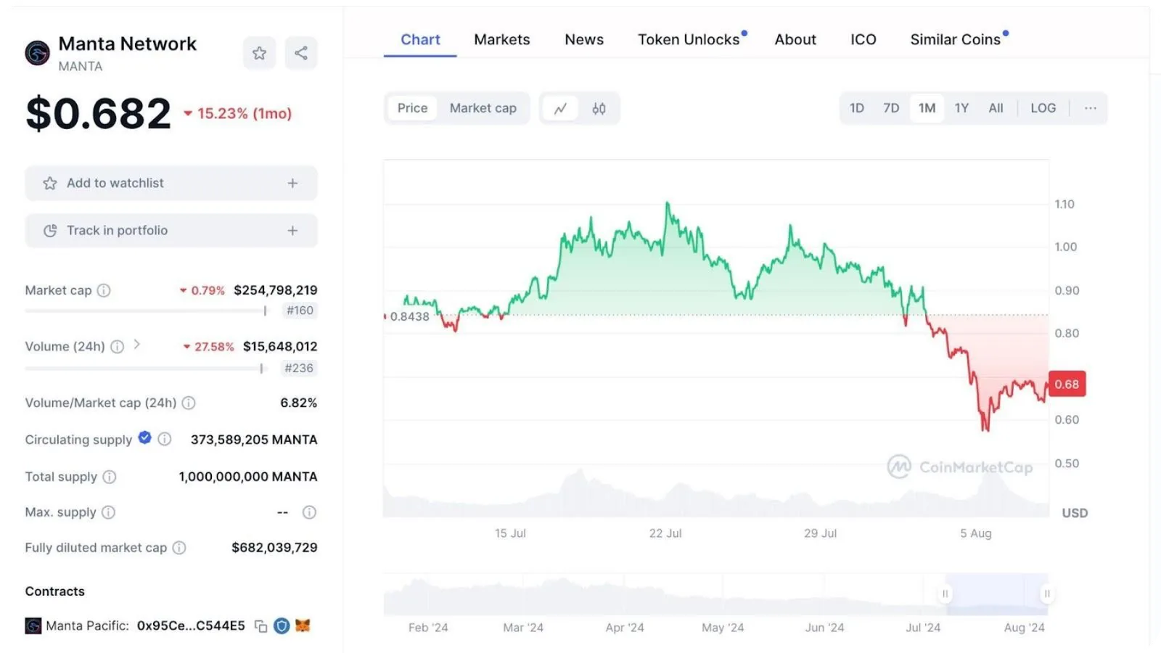This screenshot has width=1161, height=653.
Task: Toggle LOG scale on the chart
Action: (1043, 108)
